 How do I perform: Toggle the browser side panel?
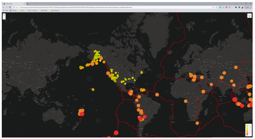coord(239,7)
